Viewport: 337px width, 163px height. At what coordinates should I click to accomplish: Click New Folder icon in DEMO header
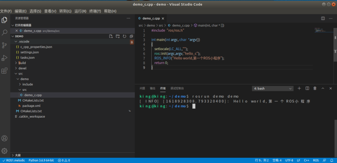pos(118,36)
